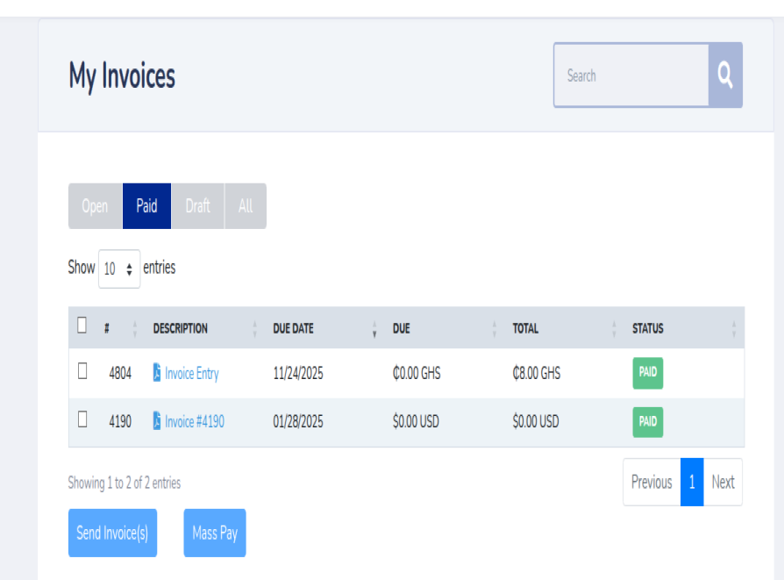
Task: Sort by the # column arrows
Action: (x=134, y=329)
